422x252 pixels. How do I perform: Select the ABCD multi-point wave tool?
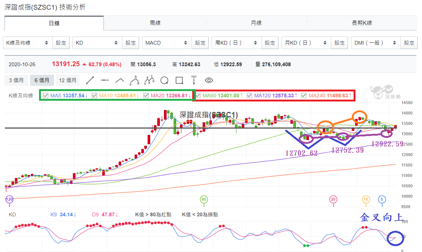point(149,80)
